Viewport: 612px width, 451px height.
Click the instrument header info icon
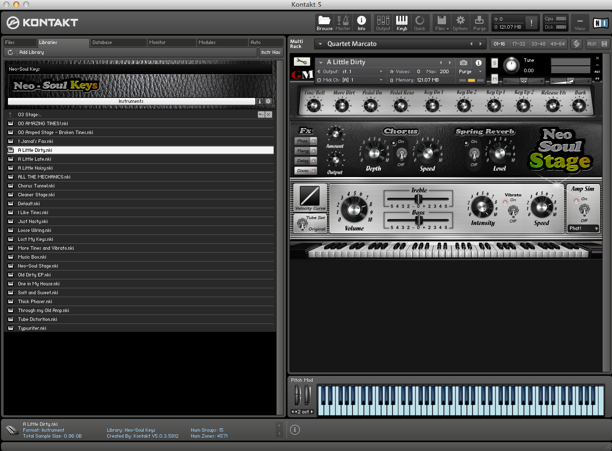click(x=478, y=63)
